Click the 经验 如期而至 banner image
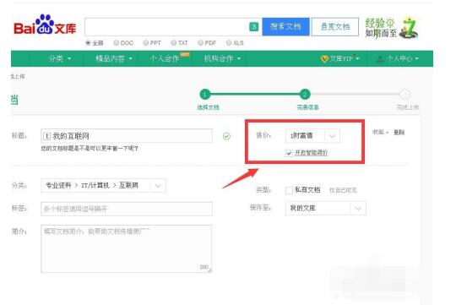 392,28
